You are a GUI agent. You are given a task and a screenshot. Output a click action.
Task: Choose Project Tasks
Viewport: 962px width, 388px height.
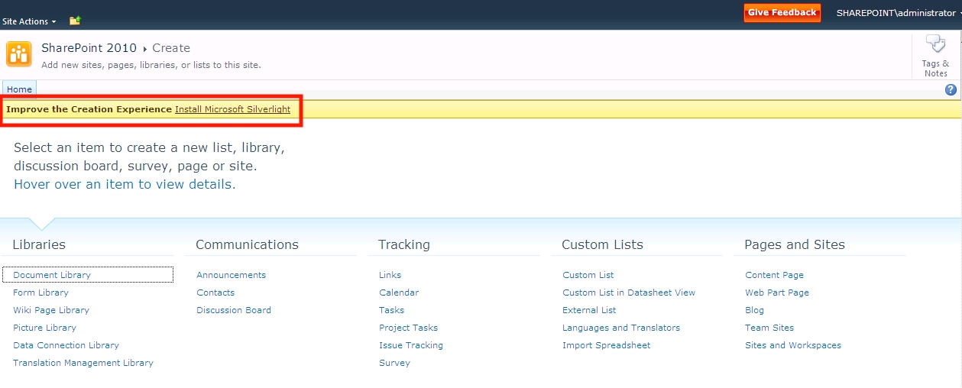tap(408, 328)
